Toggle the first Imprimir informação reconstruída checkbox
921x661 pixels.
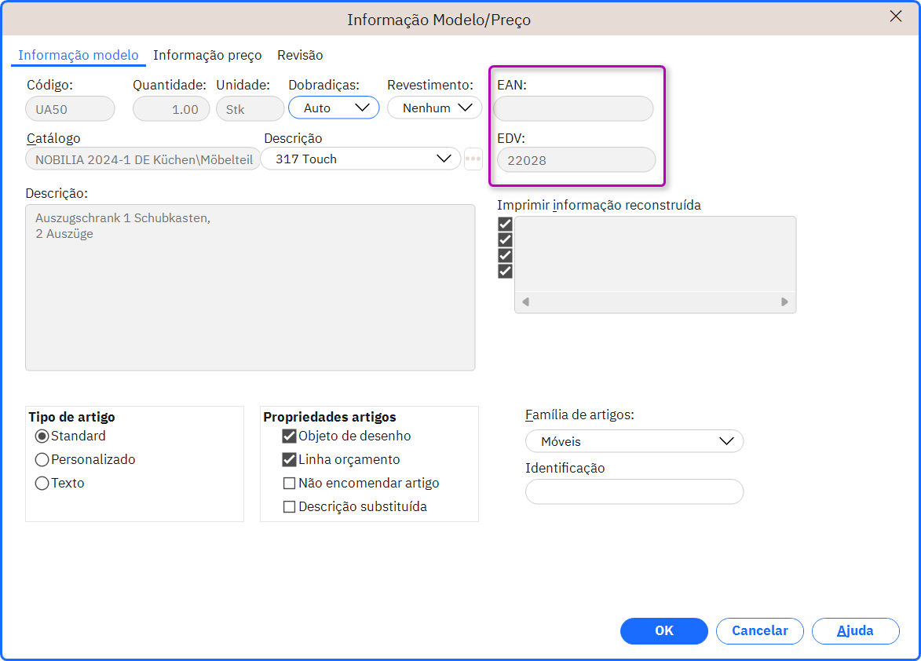(x=505, y=225)
